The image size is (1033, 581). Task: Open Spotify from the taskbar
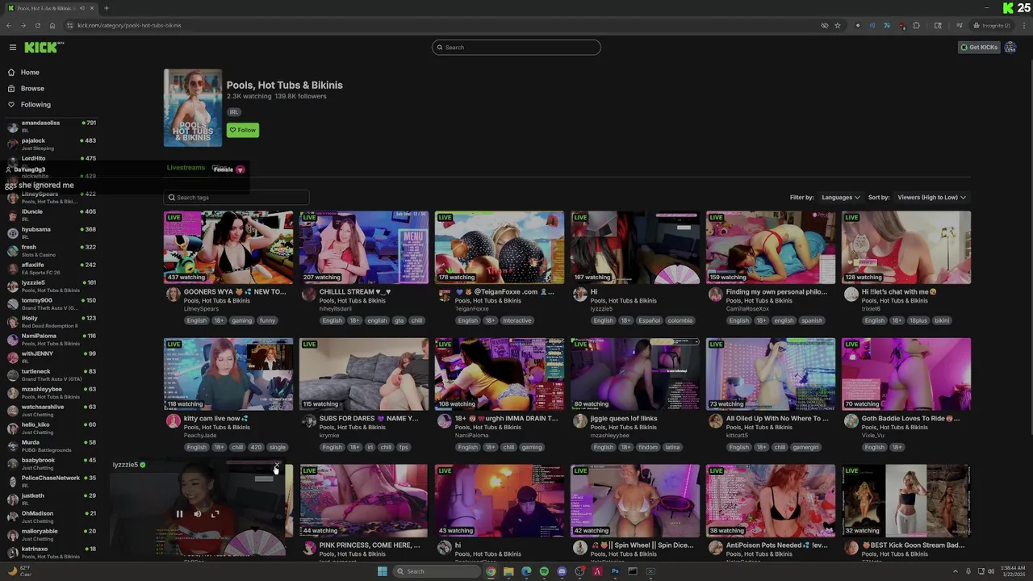coord(544,571)
